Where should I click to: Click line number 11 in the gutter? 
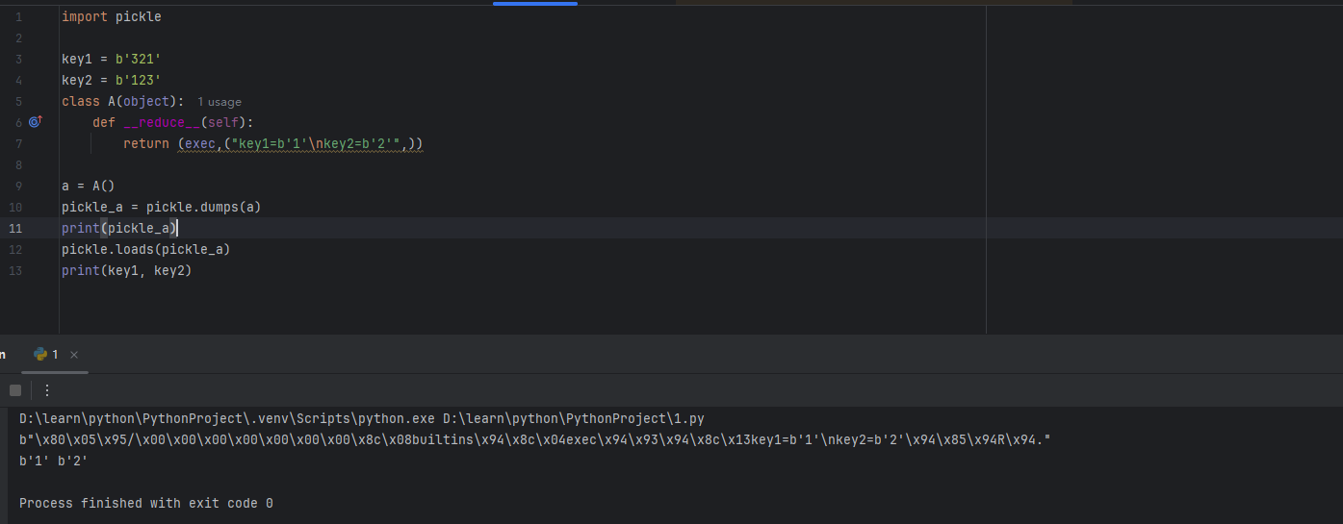16,229
